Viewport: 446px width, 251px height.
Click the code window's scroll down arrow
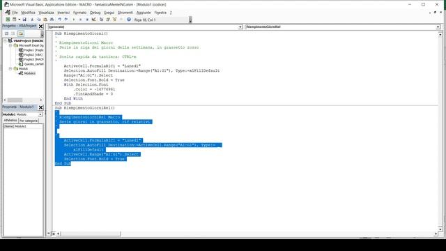[x=440, y=229]
